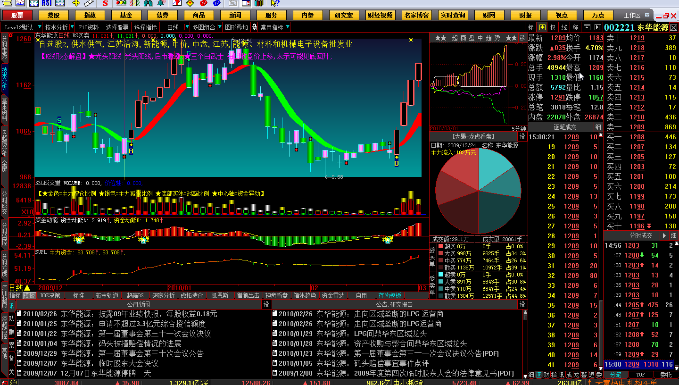Click the RSI indicator toolbar icon

(47, 3)
